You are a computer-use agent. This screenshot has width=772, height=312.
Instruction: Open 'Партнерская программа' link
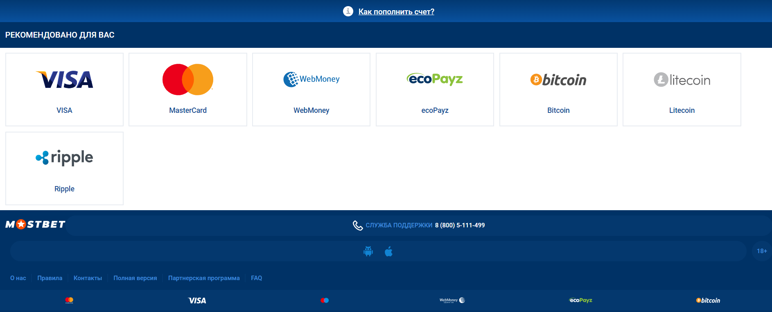(x=204, y=278)
